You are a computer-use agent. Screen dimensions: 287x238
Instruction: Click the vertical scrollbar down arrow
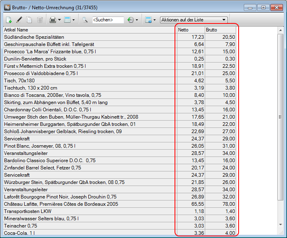[281, 224]
